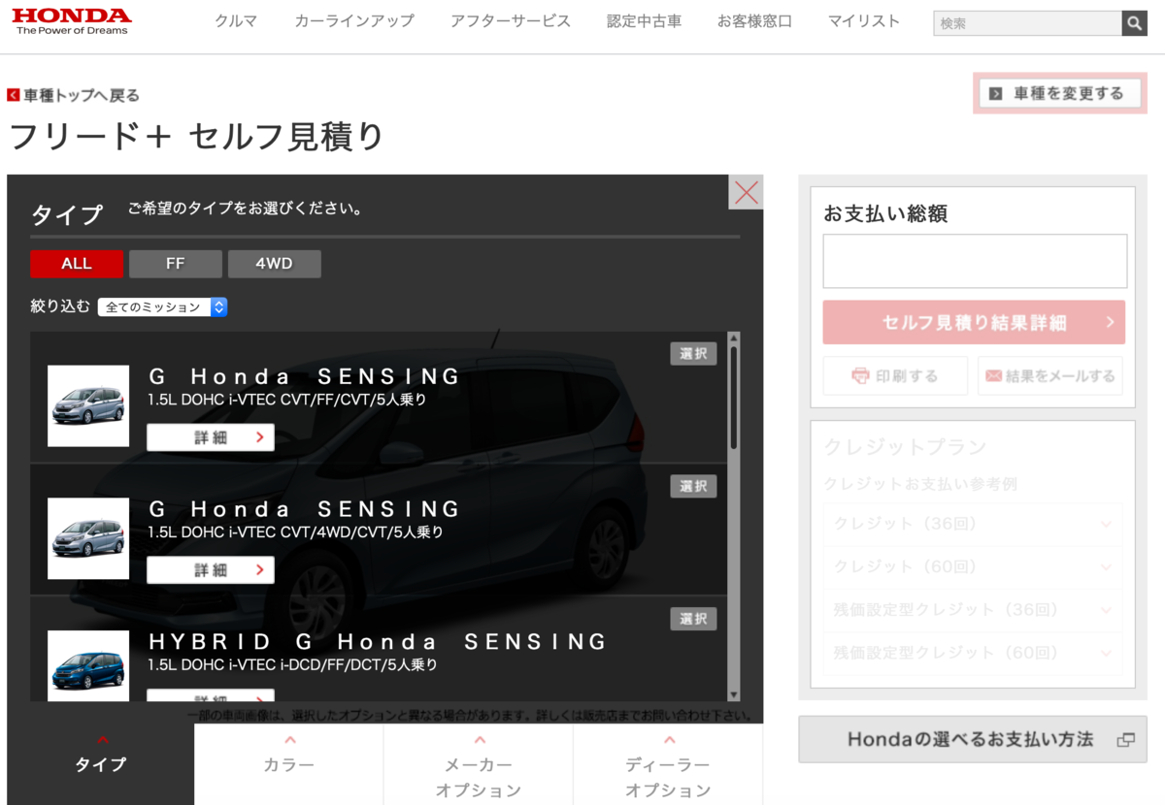
Task: Expand クレジット（36回） plan
Action: [x=972, y=524]
